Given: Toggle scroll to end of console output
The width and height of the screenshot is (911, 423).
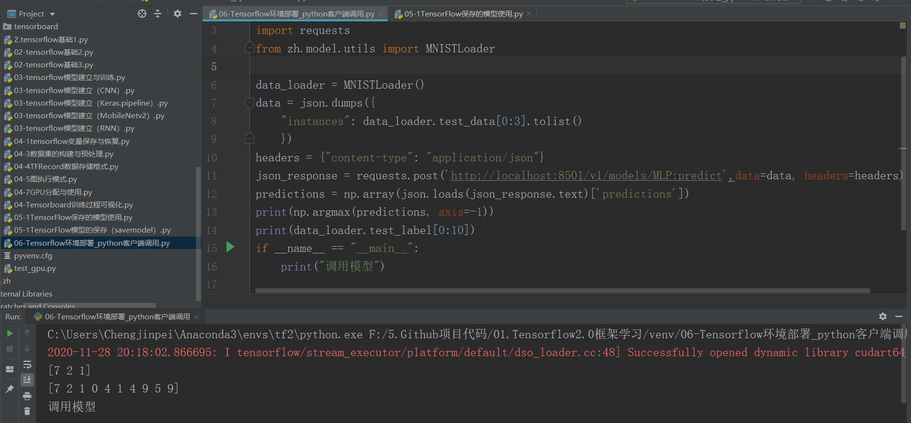Looking at the screenshot, I should [x=27, y=380].
